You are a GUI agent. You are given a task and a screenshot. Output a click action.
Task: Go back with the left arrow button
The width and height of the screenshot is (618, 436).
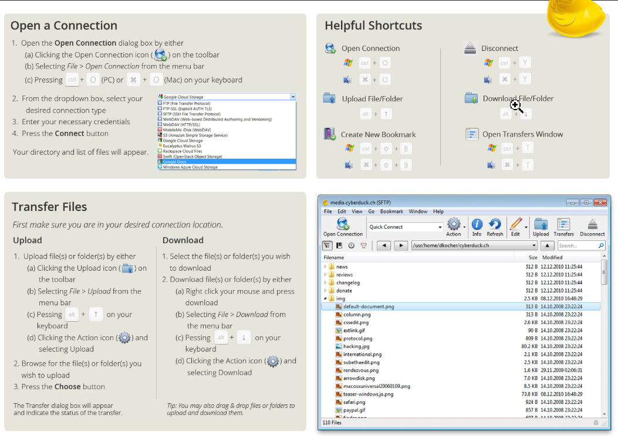click(383, 246)
